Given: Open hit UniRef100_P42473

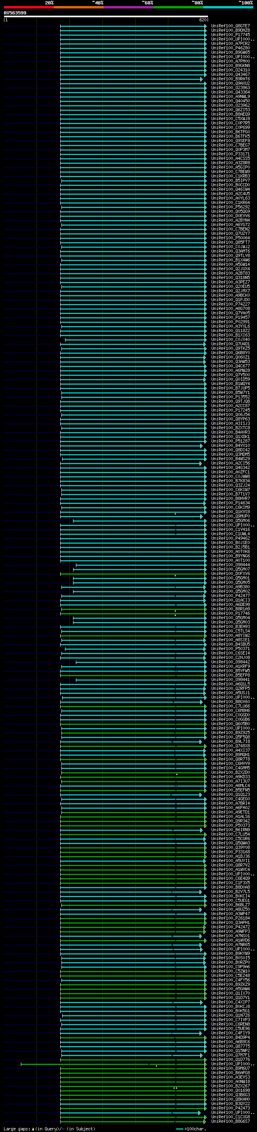Looking at the screenshot, I should click(230, 1108).
